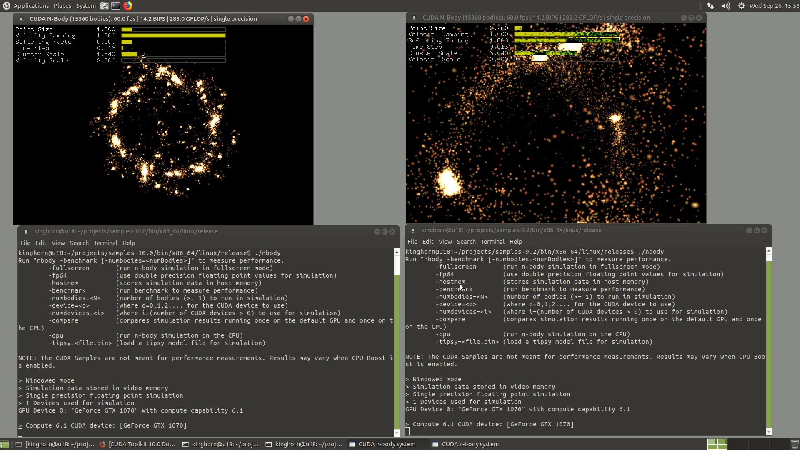Viewport: 800px width, 450px height.
Task: Open the System menu
Action: click(x=85, y=6)
